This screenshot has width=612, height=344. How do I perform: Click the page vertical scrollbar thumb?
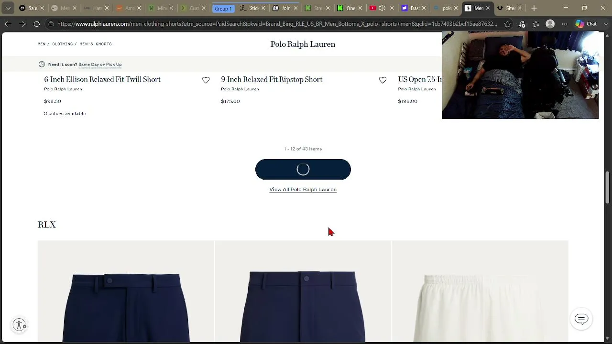point(608,187)
